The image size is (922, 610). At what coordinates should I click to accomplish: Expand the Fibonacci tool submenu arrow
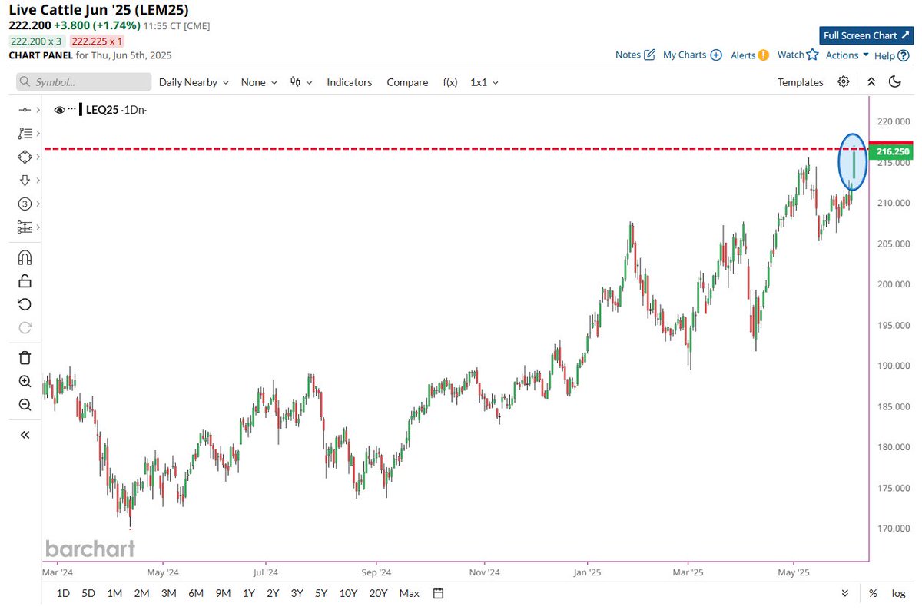click(x=37, y=134)
